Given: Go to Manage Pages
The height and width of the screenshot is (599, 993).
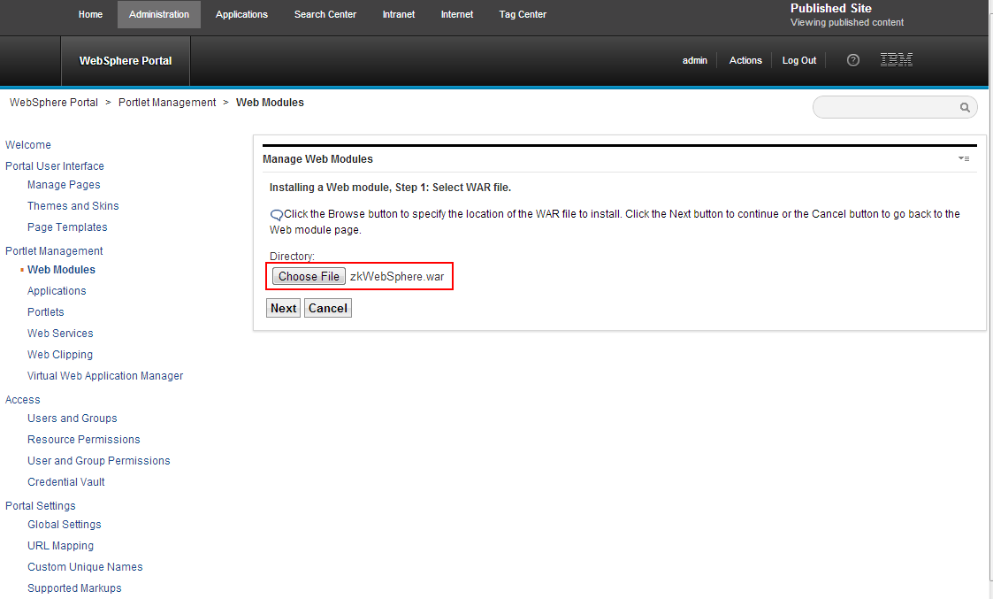Looking at the screenshot, I should click(64, 185).
